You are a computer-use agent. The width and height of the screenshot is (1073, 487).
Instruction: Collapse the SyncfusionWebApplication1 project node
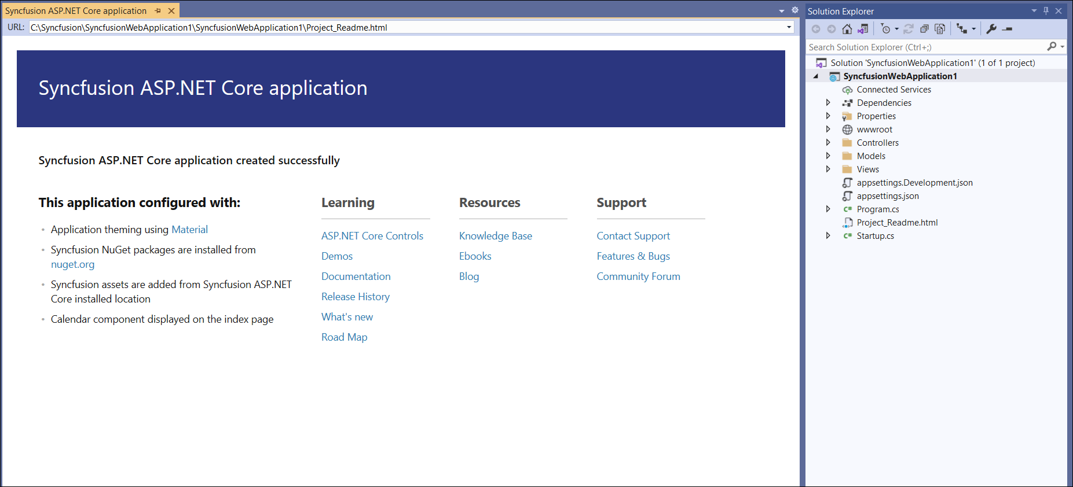(816, 76)
